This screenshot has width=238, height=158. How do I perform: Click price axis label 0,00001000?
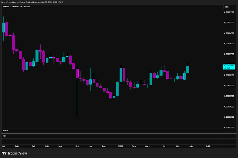(229, 107)
